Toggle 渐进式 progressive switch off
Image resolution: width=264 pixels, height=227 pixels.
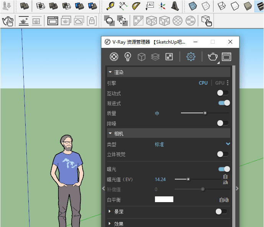click(x=224, y=103)
